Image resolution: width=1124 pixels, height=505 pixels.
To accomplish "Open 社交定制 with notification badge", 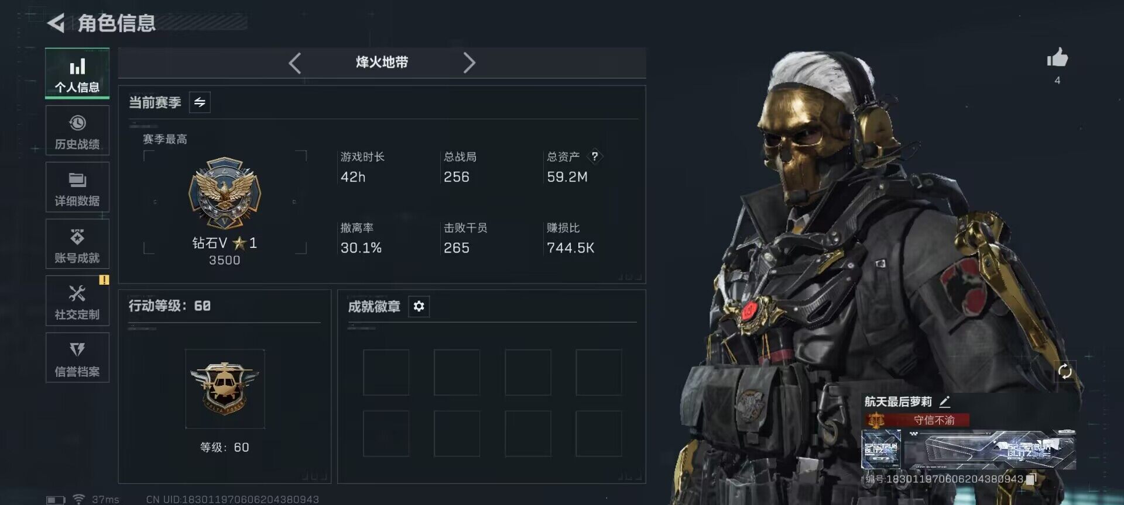I will 77,300.
